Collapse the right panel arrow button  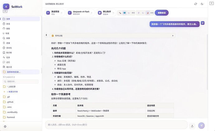tap(212, 3)
